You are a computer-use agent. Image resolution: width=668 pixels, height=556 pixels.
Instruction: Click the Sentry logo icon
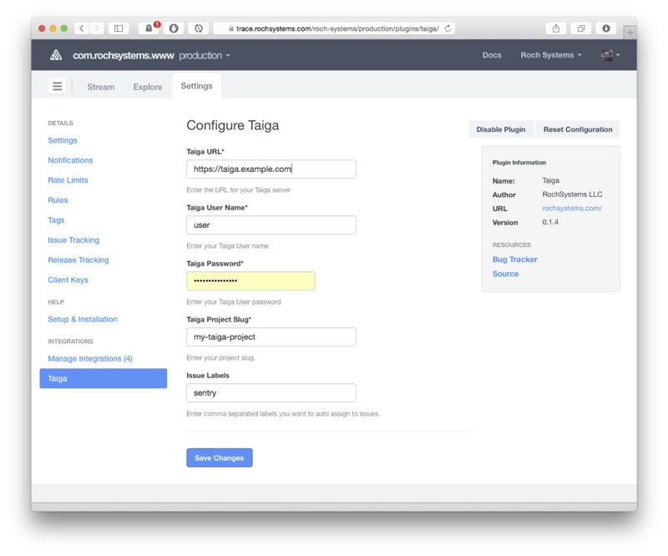56,55
